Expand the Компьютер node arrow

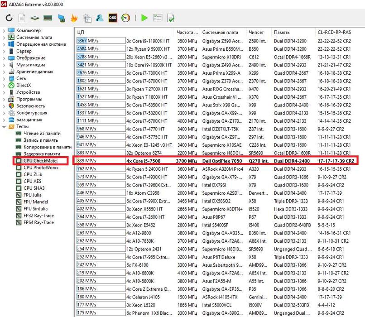tap(4, 30)
